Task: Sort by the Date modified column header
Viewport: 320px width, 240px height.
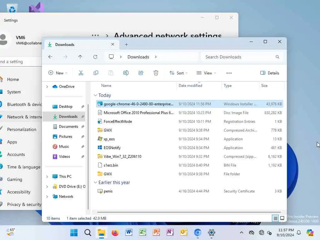Action: (199, 86)
